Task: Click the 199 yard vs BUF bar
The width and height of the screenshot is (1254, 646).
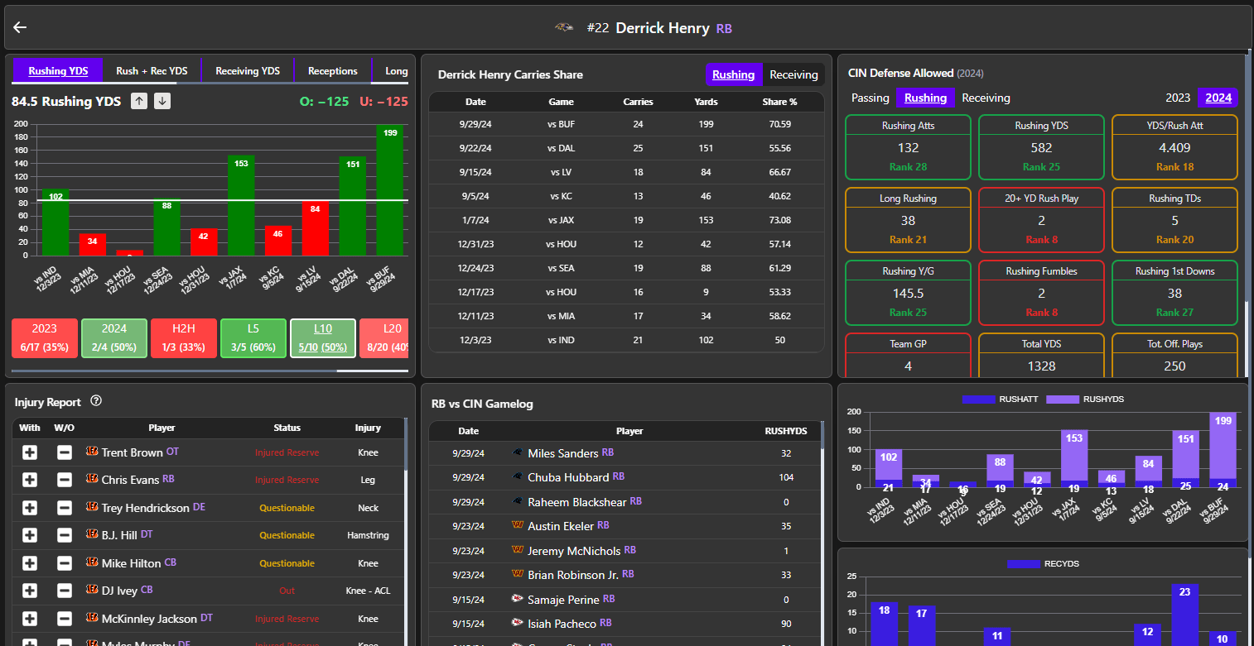Action: [390, 190]
